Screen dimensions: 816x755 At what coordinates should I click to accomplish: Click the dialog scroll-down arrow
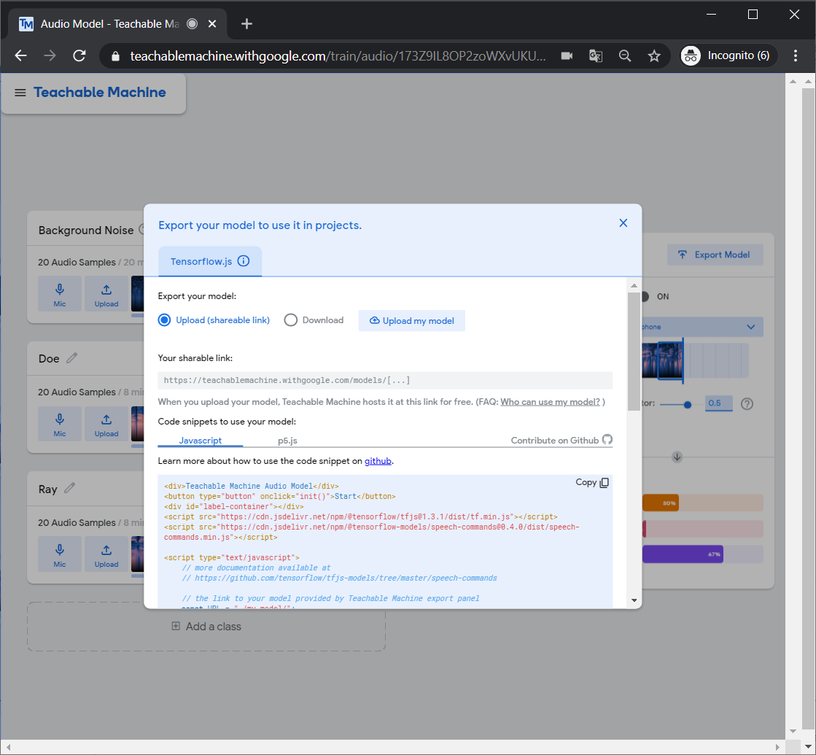[x=634, y=600]
